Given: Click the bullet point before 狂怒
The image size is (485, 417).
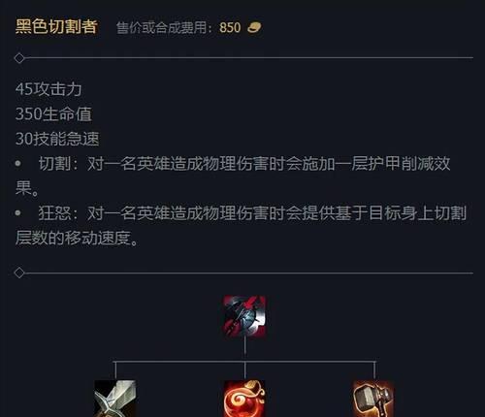Looking at the screenshot, I should coord(18,212).
